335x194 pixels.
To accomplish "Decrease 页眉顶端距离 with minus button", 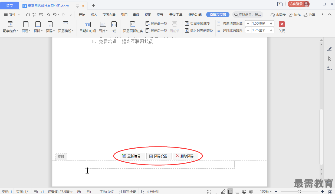I will (x=248, y=24).
